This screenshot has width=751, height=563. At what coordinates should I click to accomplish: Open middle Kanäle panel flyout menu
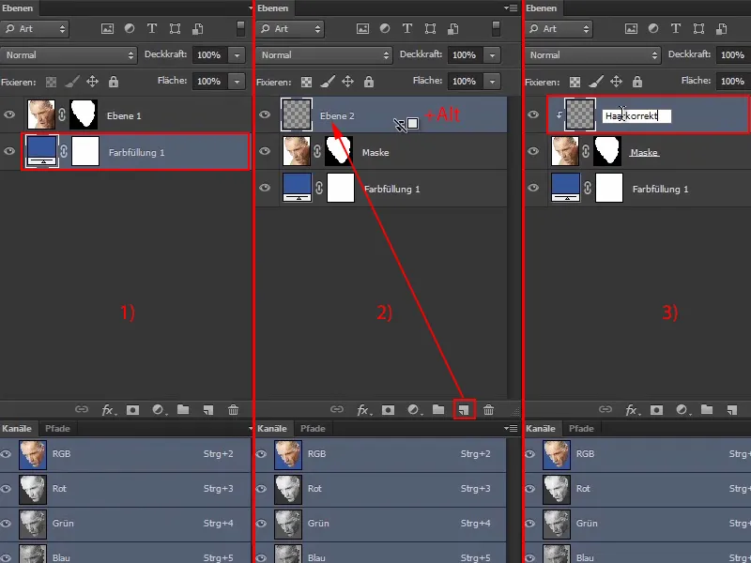[x=511, y=428]
